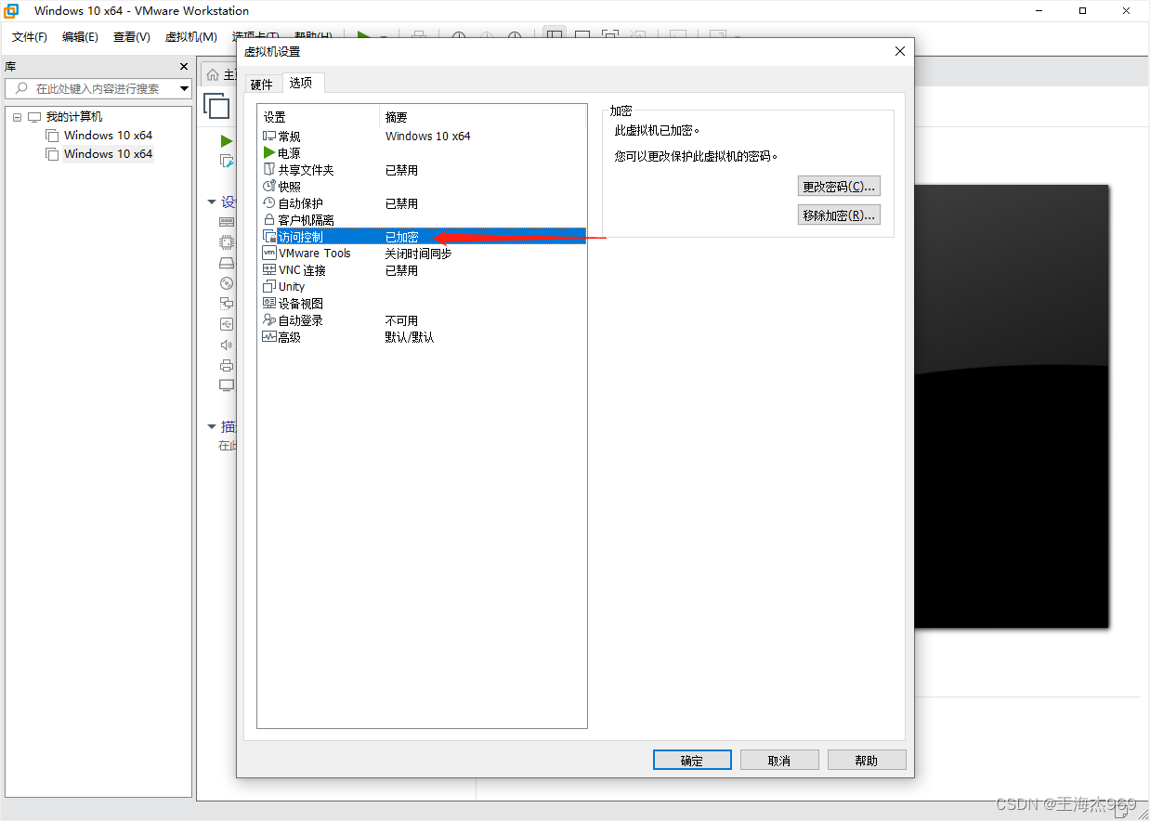Click the 客户机隔离 padlock icon
1150x821 pixels.
click(269, 220)
